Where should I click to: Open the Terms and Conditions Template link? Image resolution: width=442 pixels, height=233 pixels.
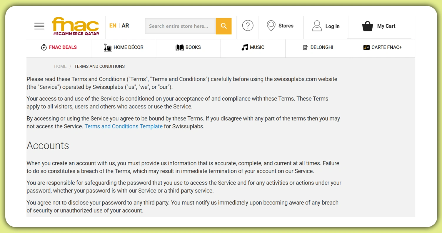click(x=124, y=126)
